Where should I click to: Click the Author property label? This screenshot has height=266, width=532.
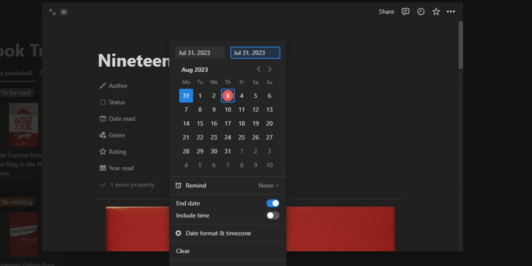point(118,86)
